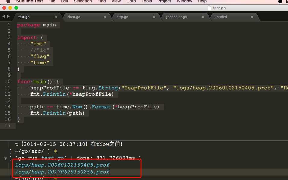288x180 pixels.
Task: Click the test.go document icon in title bar
Action: click(209, 8)
